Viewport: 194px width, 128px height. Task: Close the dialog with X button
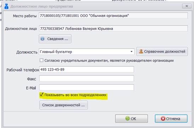(x=187, y=6)
